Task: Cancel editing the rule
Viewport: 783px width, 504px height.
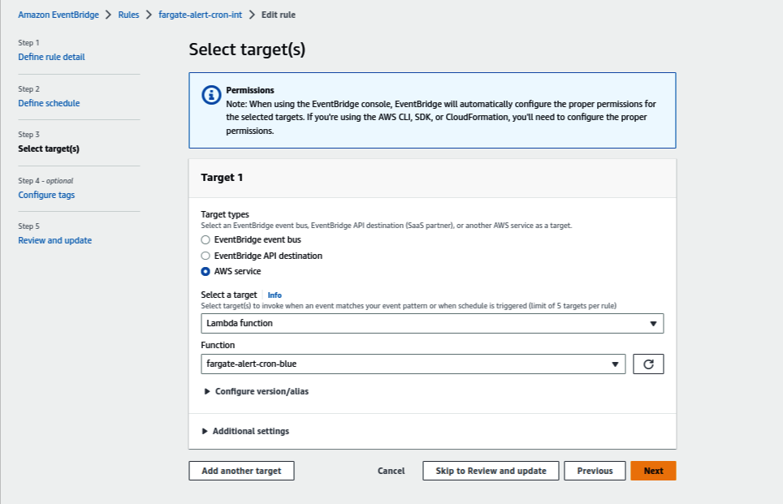Action: [391, 471]
